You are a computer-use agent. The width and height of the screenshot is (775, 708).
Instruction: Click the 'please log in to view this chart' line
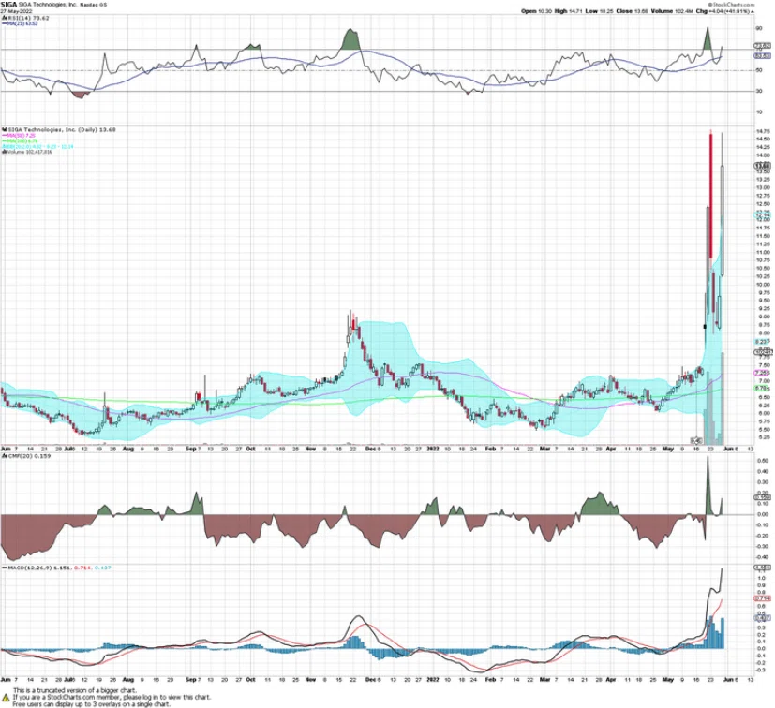(x=112, y=697)
